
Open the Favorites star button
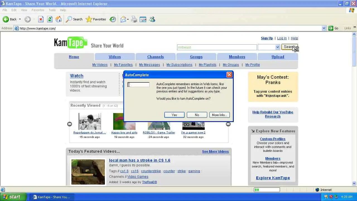point(96,19)
